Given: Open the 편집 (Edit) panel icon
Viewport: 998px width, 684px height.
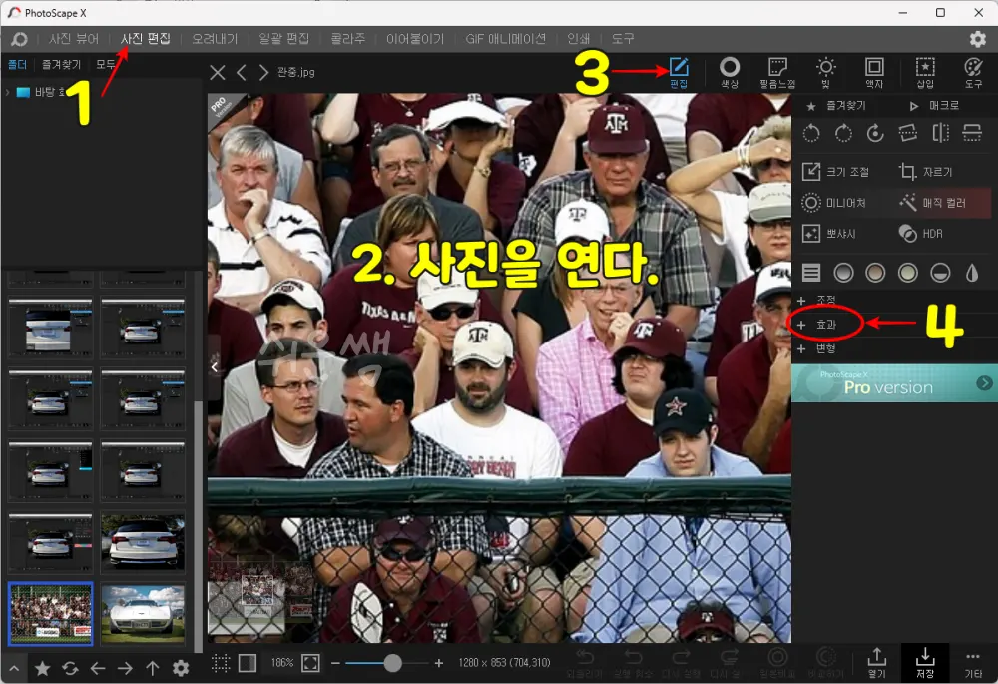Looking at the screenshot, I should click(679, 72).
